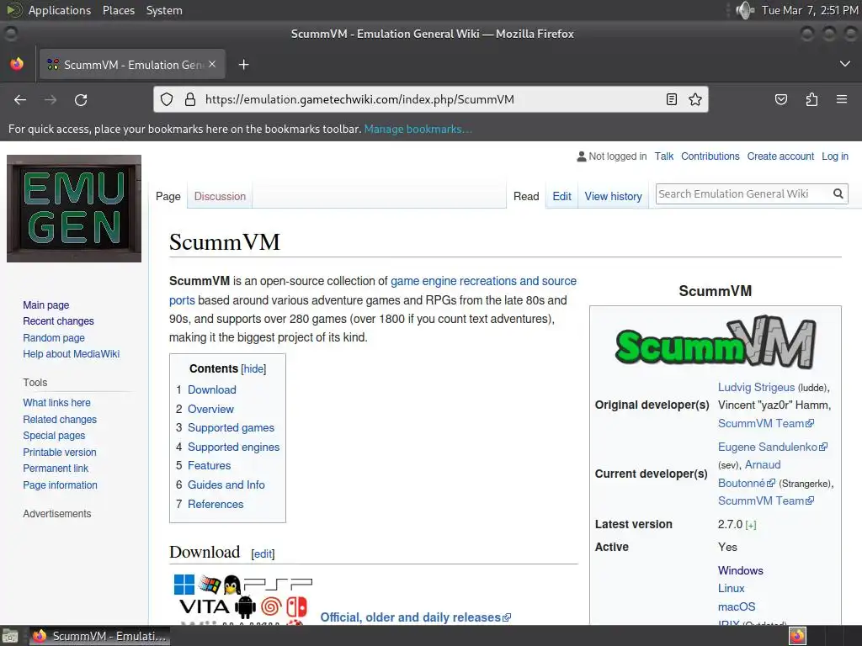Toggle reader view icon in address bar
Viewport: 862px width, 646px height.
point(671,99)
